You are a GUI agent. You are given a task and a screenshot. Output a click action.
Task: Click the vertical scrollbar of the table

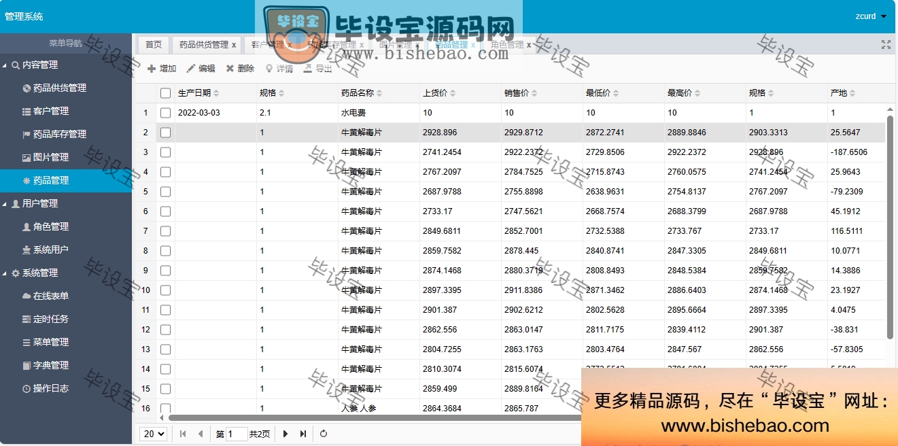tap(890, 227)
